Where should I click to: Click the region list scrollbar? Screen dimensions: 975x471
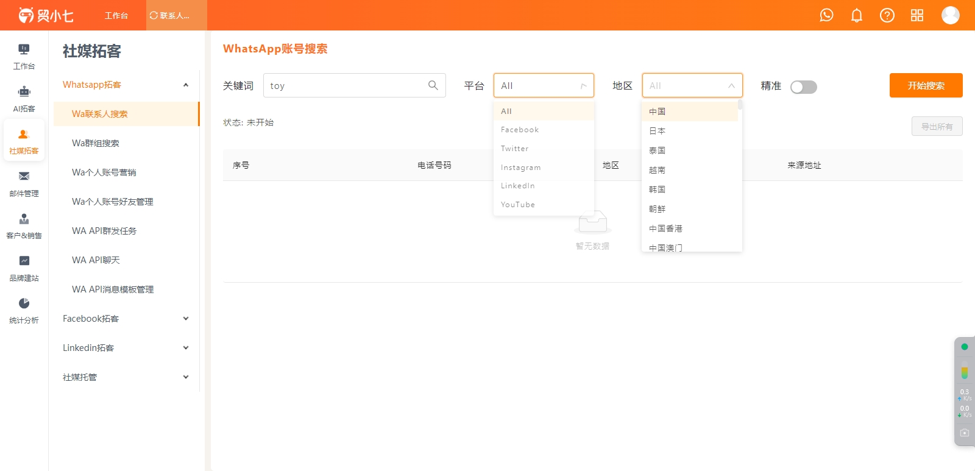pyautogui.click(x=740, y=105)
